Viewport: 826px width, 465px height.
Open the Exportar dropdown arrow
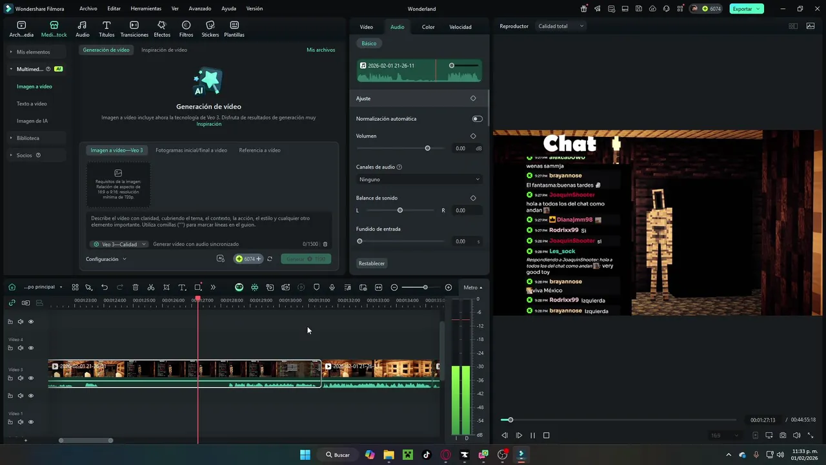coord(759,9)
